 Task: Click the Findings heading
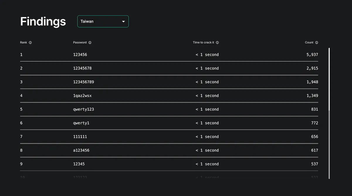point(43,21)
